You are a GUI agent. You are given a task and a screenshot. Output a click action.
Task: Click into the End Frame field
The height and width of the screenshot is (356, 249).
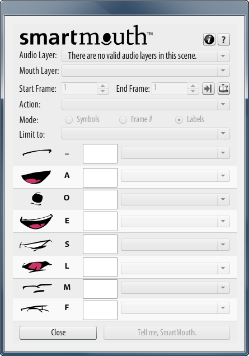170,88
